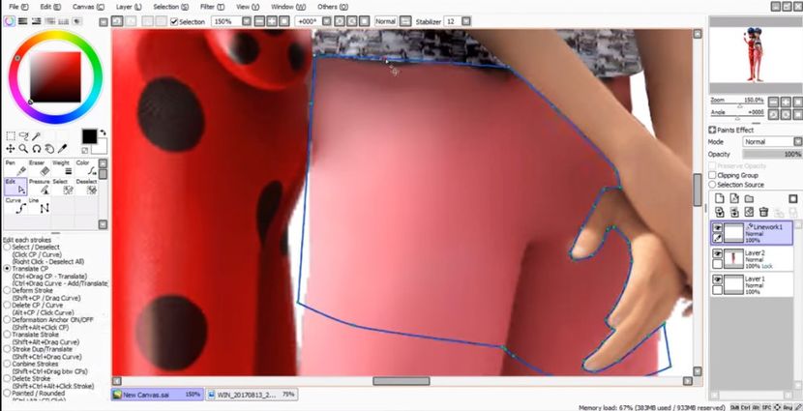Viewport: 803px width, 411px height.
Task: Open the File menu
Action: [x=18, y=7]
